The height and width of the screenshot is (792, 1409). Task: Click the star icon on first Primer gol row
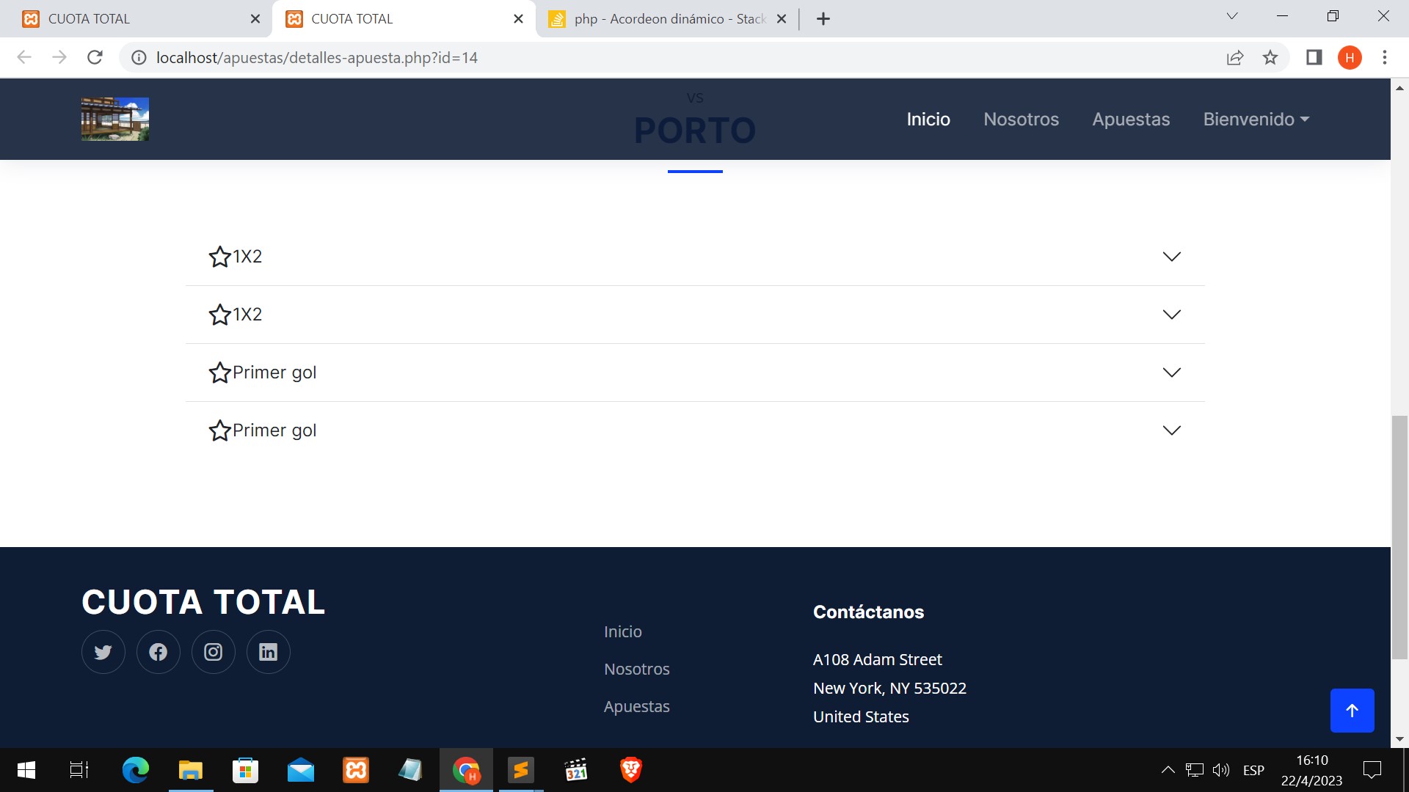218,373
